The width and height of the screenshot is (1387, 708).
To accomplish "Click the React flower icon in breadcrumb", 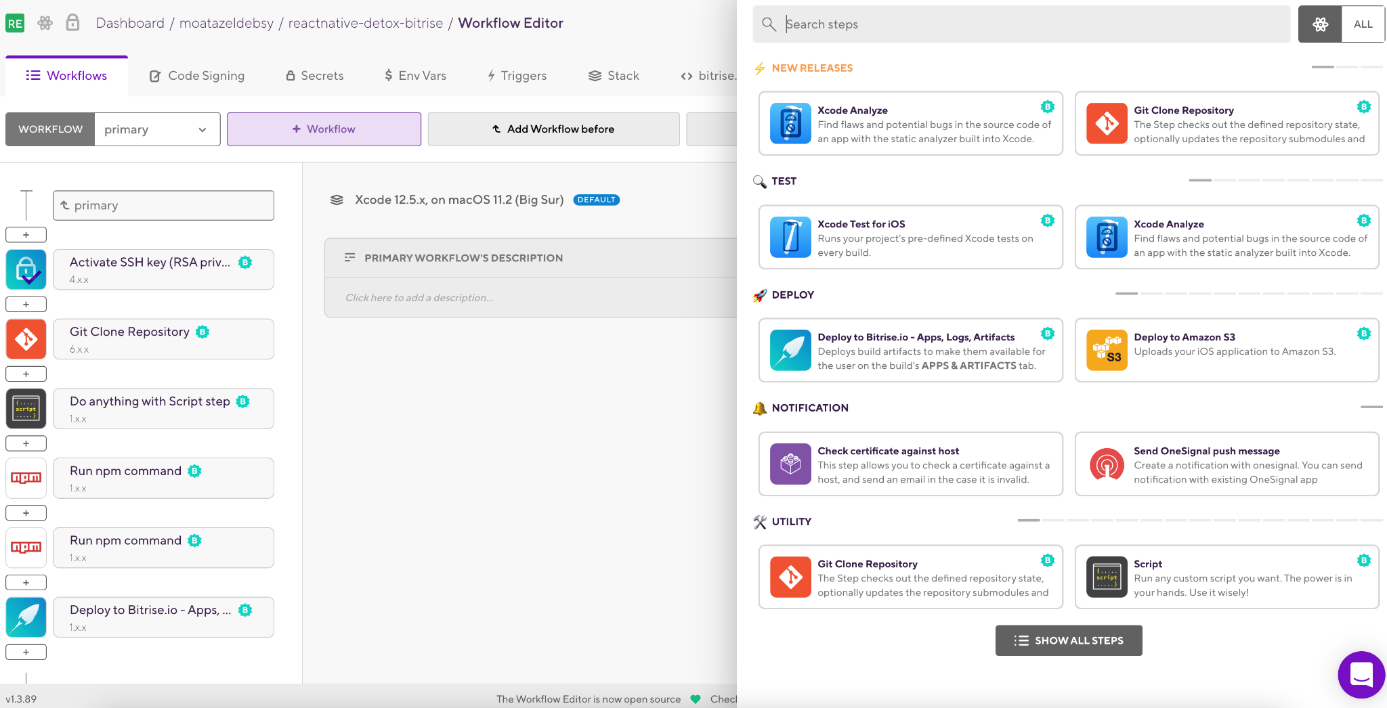I will pos(45,24).
